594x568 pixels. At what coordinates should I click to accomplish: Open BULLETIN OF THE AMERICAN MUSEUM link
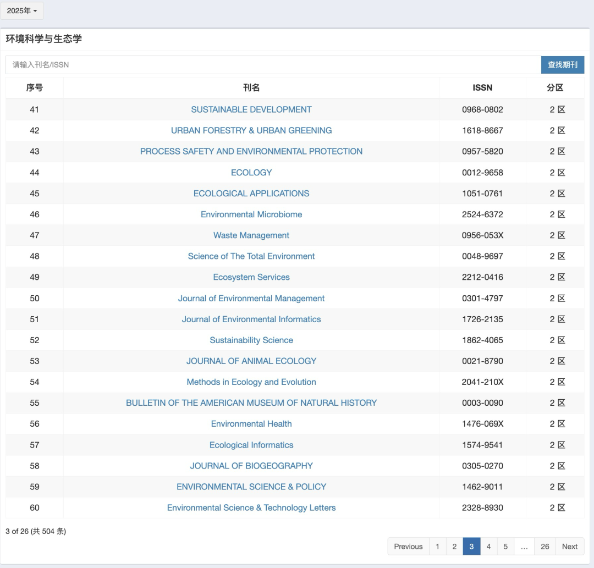tap(251, 402)
